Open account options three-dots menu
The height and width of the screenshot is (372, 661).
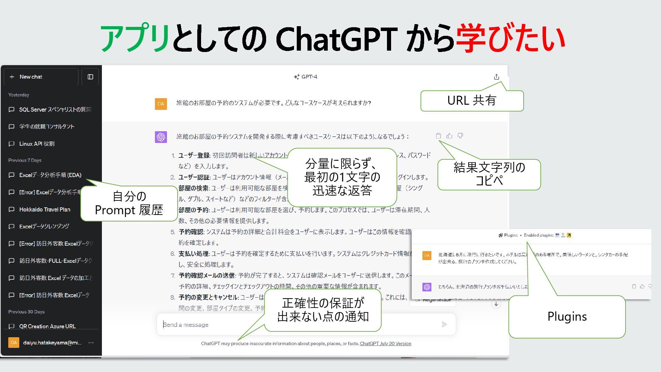(x=91, y=343)
